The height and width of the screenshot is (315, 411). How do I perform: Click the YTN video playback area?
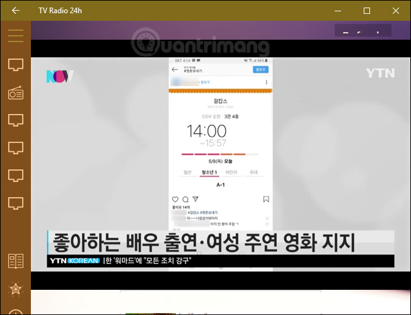coord(221,164)
